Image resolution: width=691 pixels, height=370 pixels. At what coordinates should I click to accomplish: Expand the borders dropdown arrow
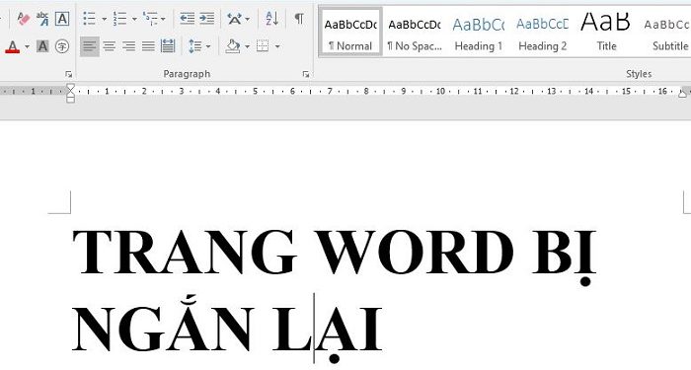click(x=277, y=46)
